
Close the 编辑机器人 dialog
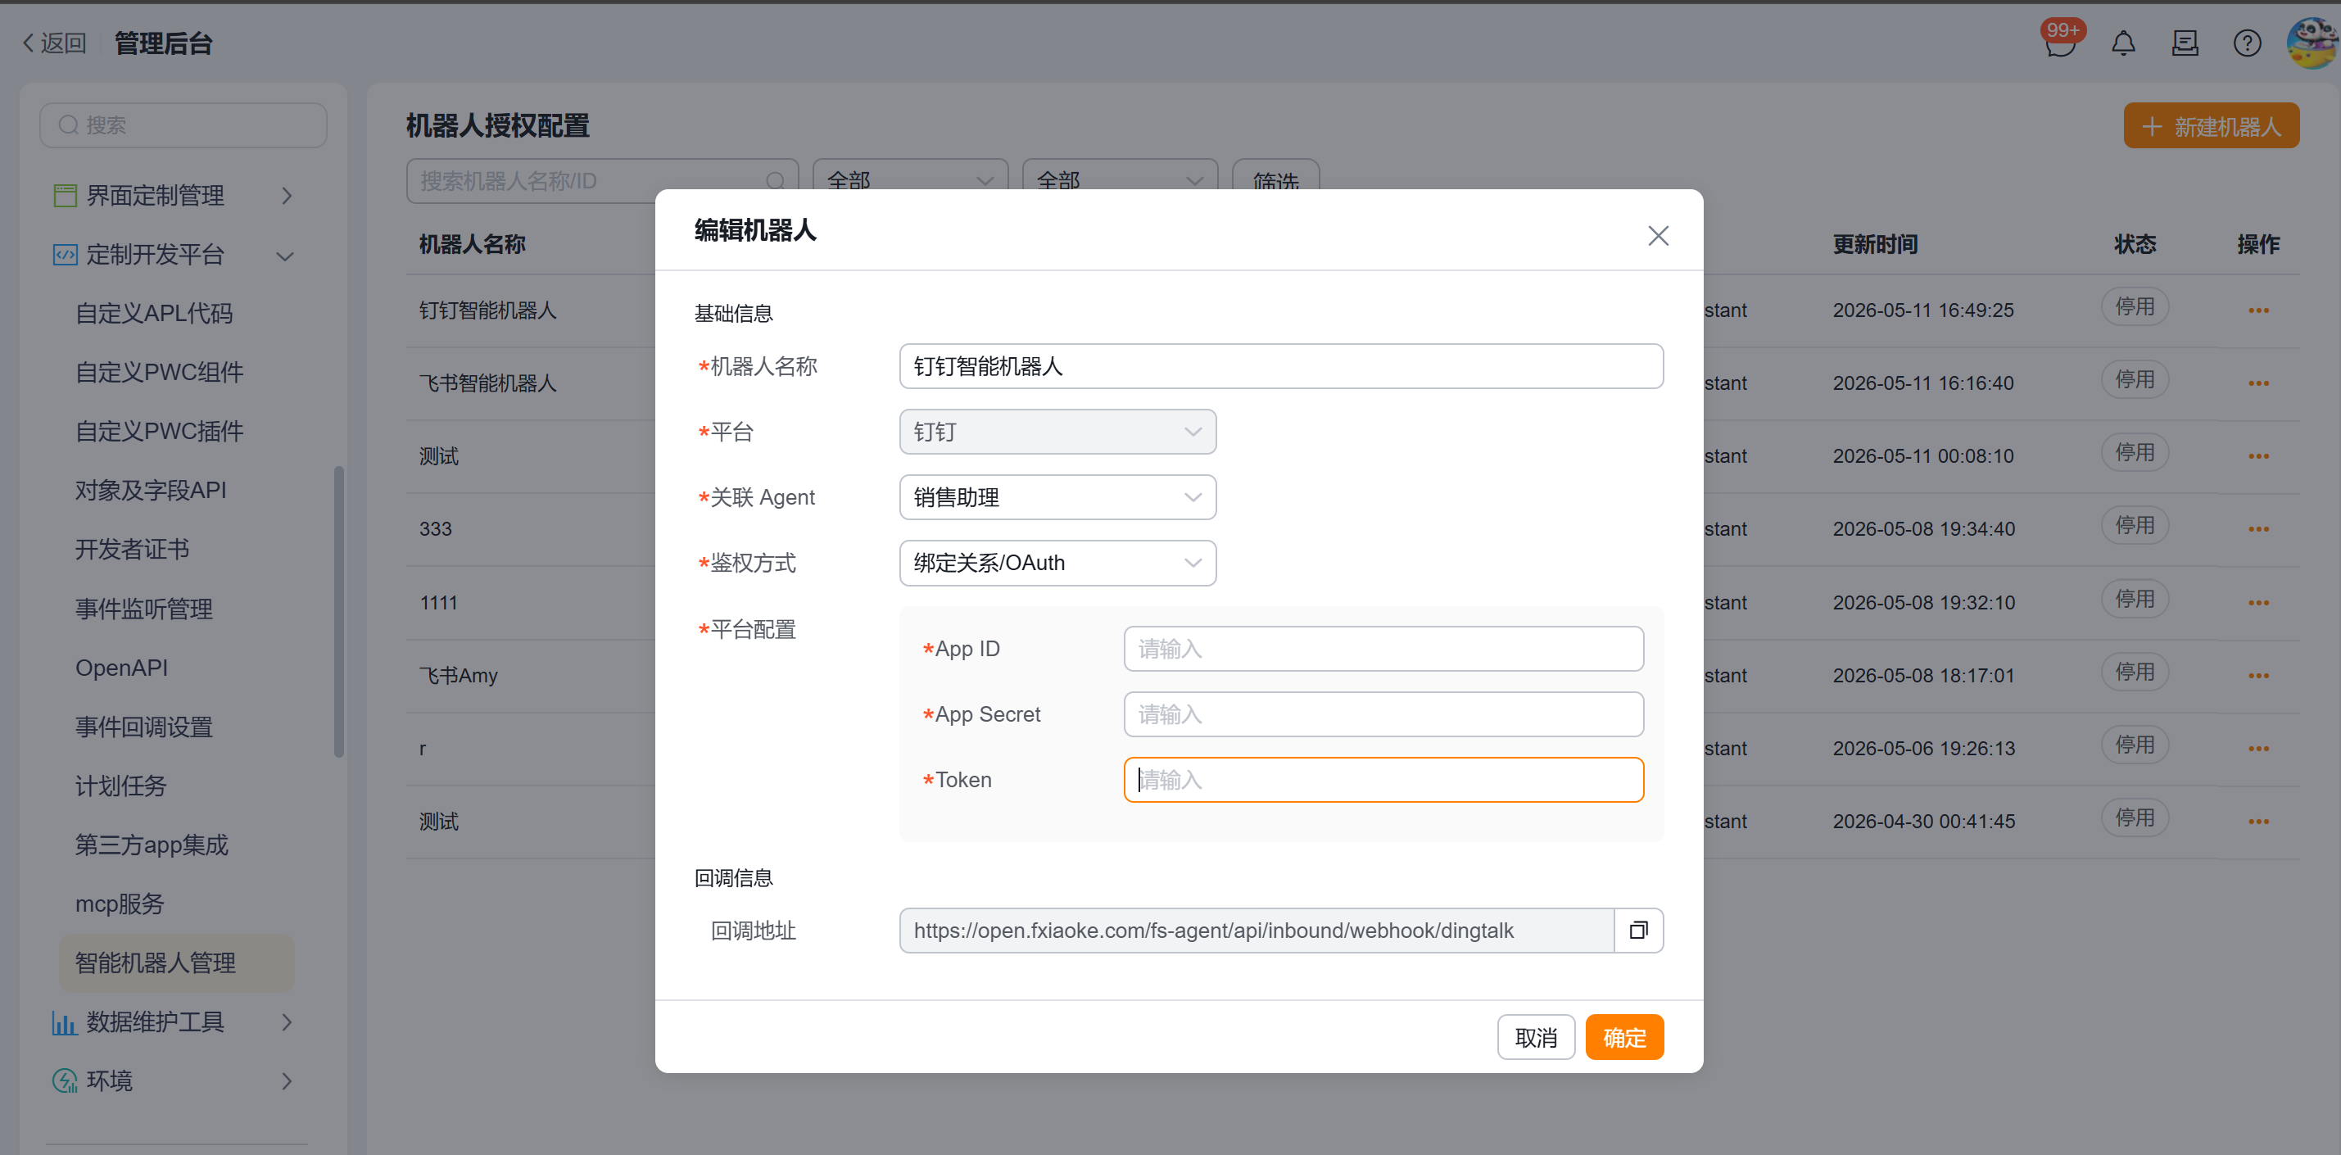click(1658, 236)
